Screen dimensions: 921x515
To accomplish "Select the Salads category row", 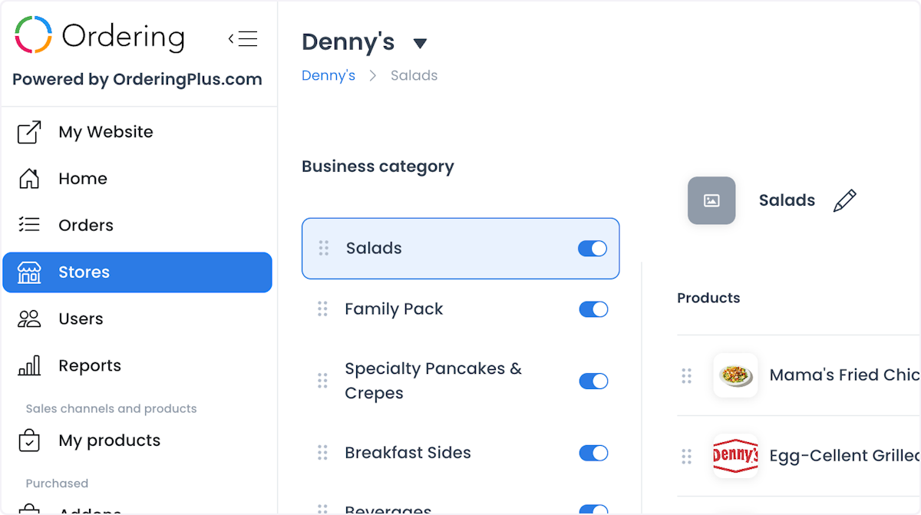I will 460,248.
